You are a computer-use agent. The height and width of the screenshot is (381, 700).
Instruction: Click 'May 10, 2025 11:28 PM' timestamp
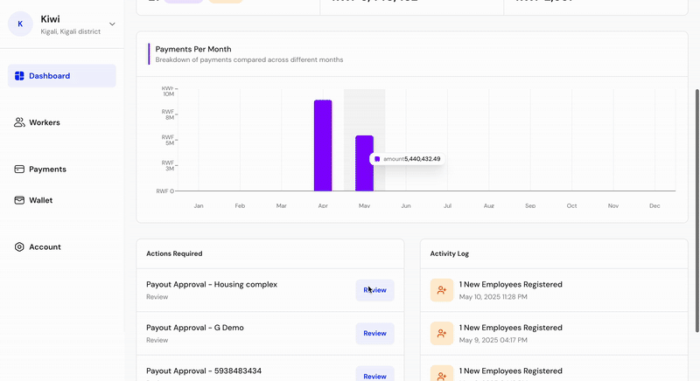click(493, 297)
